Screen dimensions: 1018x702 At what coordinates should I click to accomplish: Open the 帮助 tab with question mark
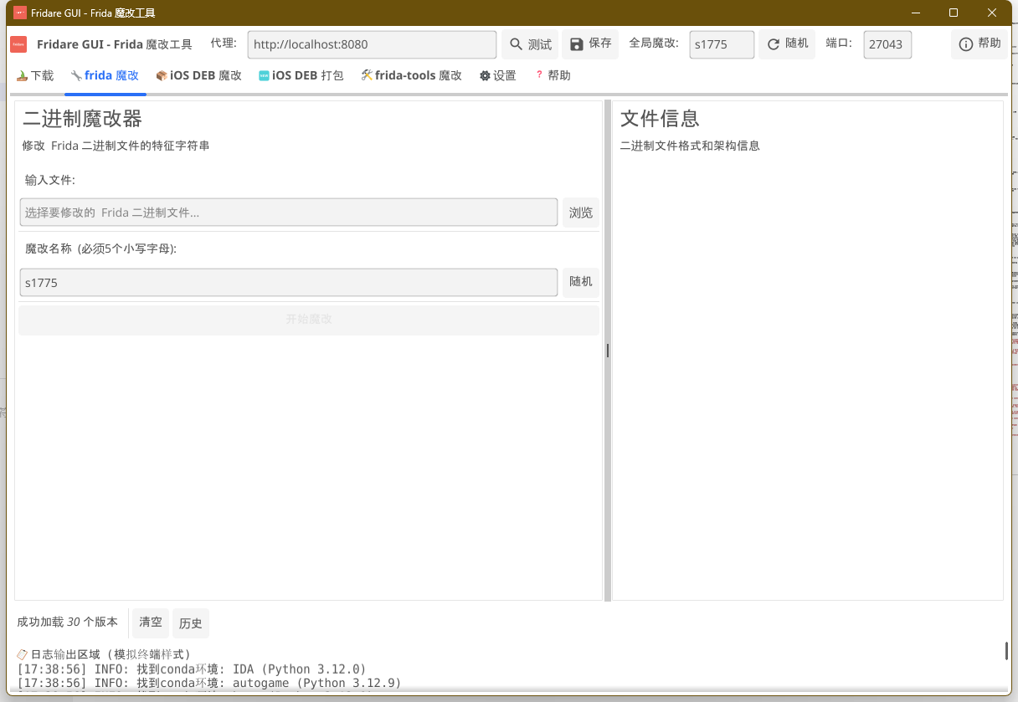tap(553, 75)
